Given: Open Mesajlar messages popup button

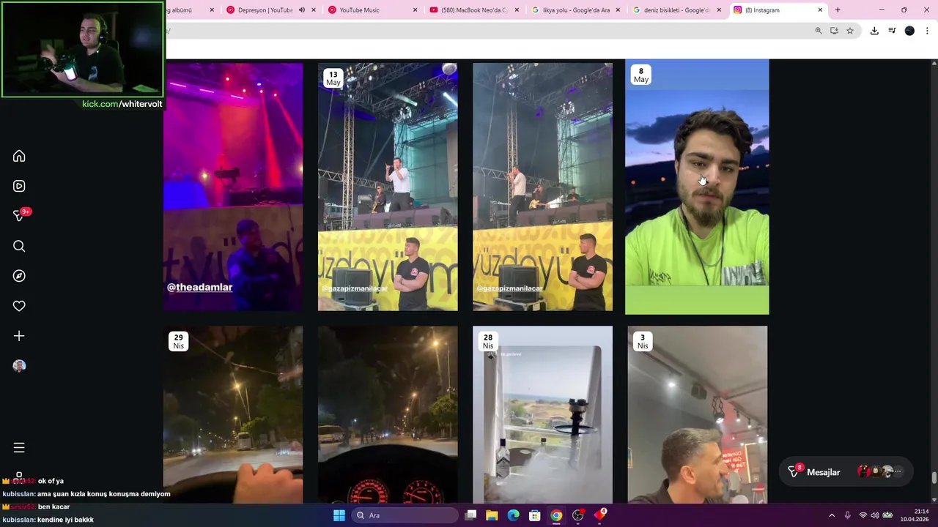Looking at the screenshot, I should click(846, 472).
